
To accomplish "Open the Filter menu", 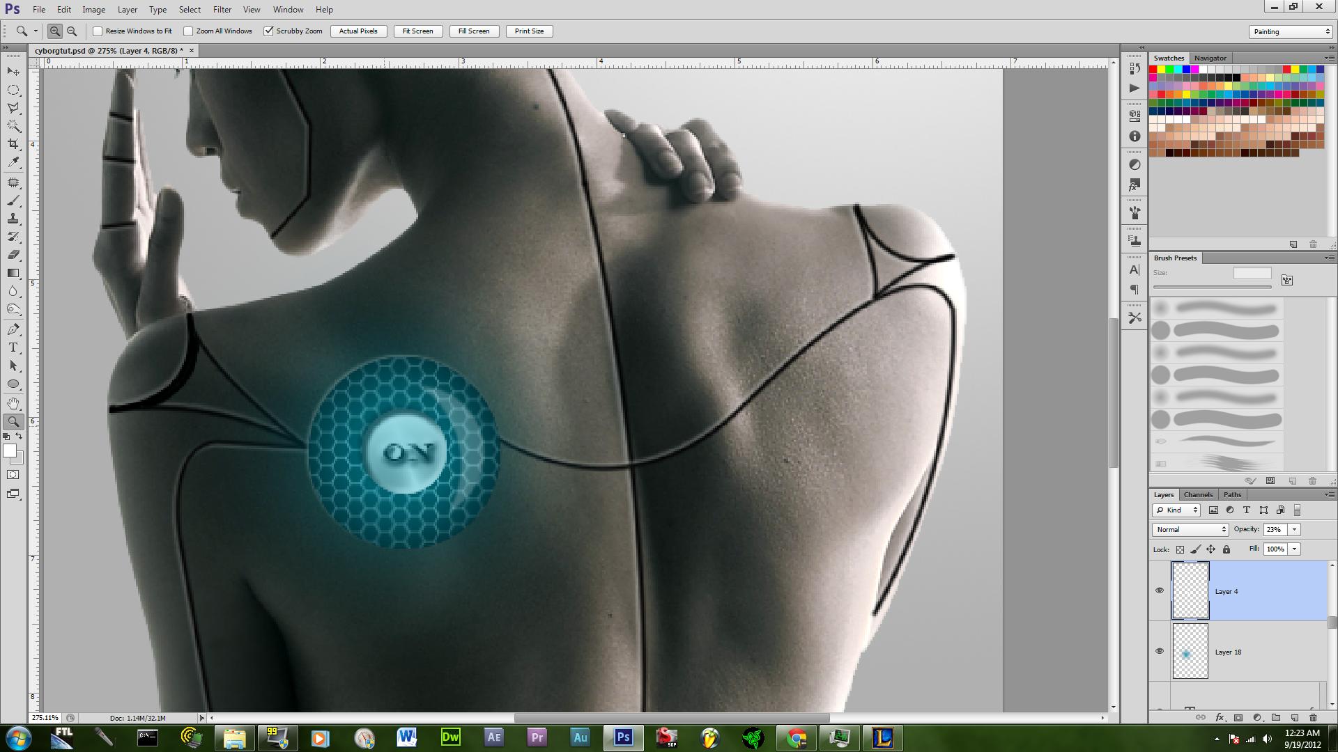I will pos(222,10).
